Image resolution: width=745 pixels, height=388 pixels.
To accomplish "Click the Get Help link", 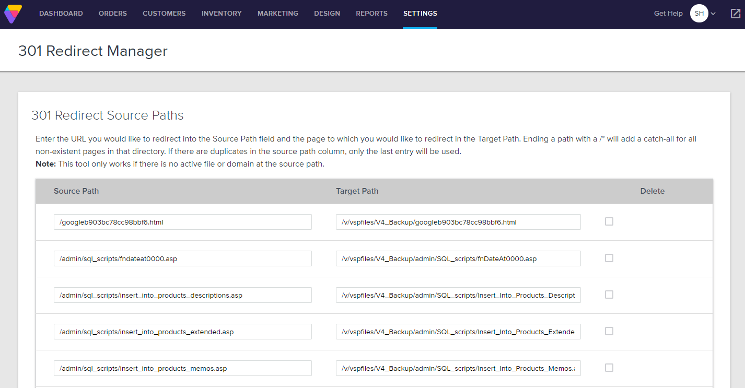I will point(668,14).
